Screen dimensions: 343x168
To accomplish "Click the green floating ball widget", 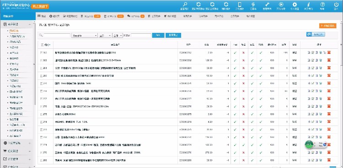I will [309, 144].
